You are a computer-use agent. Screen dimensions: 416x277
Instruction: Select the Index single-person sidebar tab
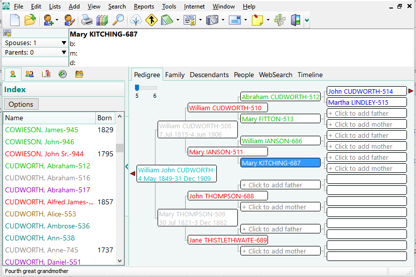(13, 74)
